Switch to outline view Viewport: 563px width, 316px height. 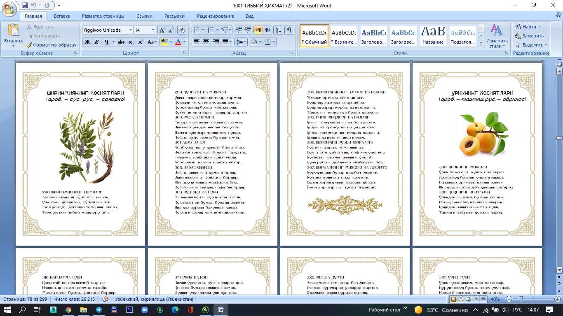tap(476, 299)
